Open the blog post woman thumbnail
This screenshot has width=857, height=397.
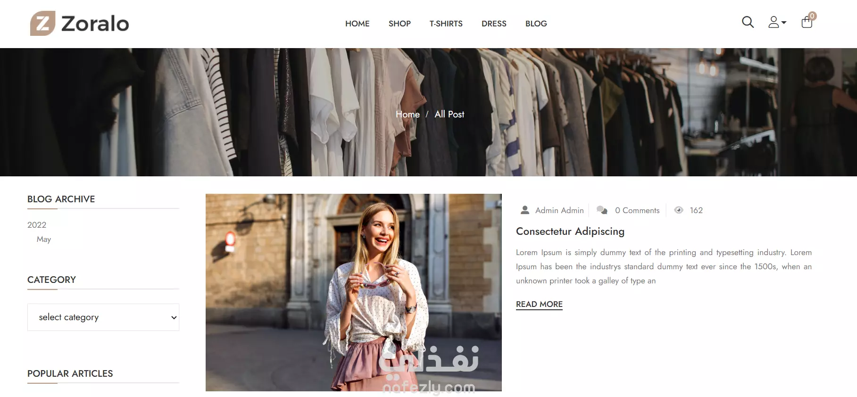[x=354, y=292]
